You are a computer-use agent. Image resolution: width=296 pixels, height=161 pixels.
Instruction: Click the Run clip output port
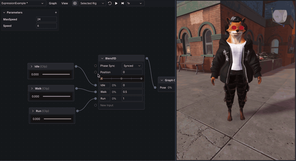(x=77, y=111)
